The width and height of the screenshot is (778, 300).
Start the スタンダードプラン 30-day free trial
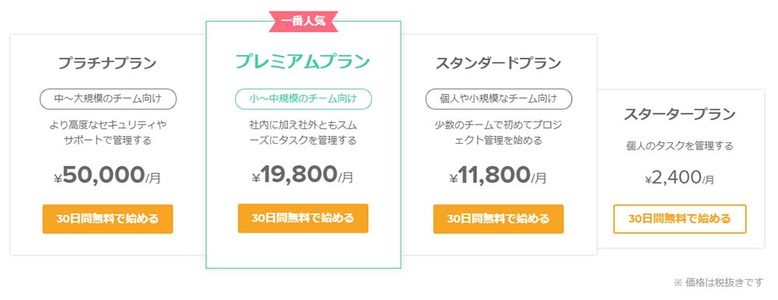[x=498, y=218]
